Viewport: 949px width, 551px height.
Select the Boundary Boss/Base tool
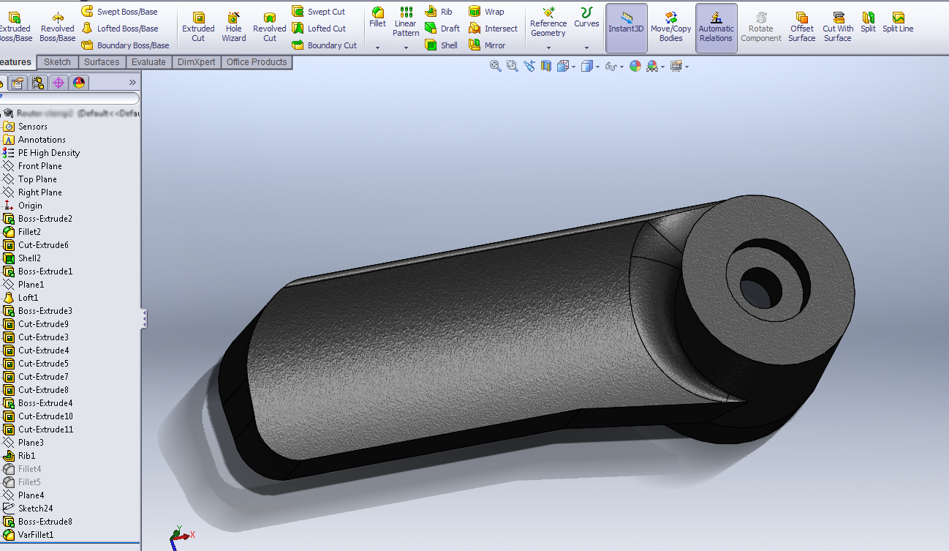pos(125,45)
